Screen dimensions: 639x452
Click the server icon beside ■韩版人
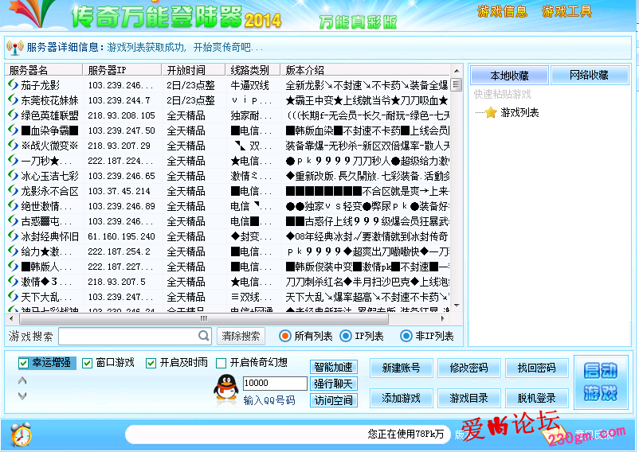tap(13, 266)
